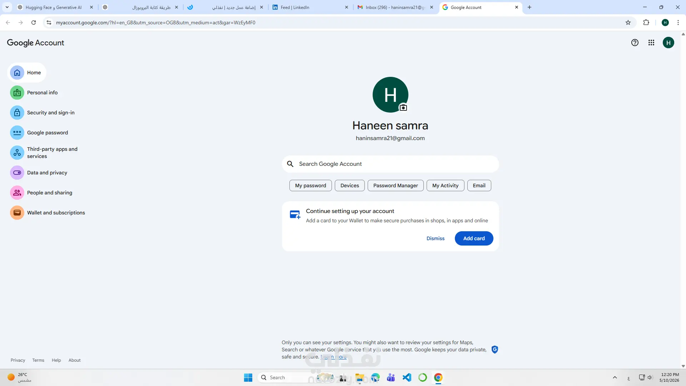686x386 pixels.
Task: Open the account avatar menu in page header
Action: (668, 43)
